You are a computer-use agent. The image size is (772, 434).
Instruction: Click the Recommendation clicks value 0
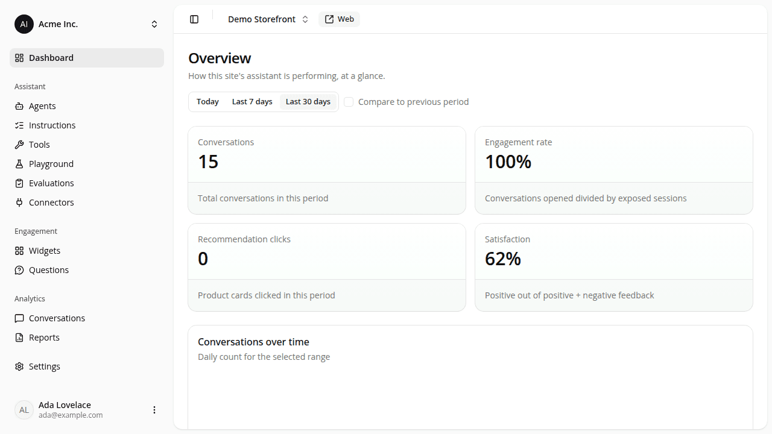click(x=203, y=259)
